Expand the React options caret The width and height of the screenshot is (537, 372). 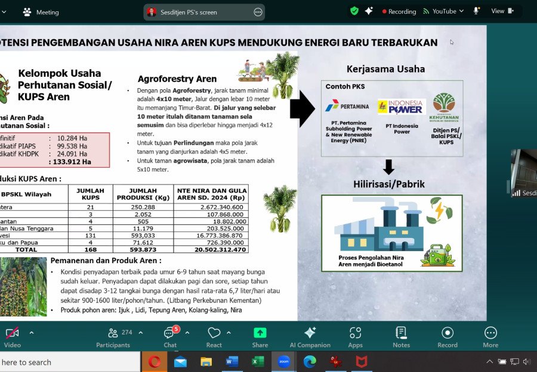[x=229, y=332]
